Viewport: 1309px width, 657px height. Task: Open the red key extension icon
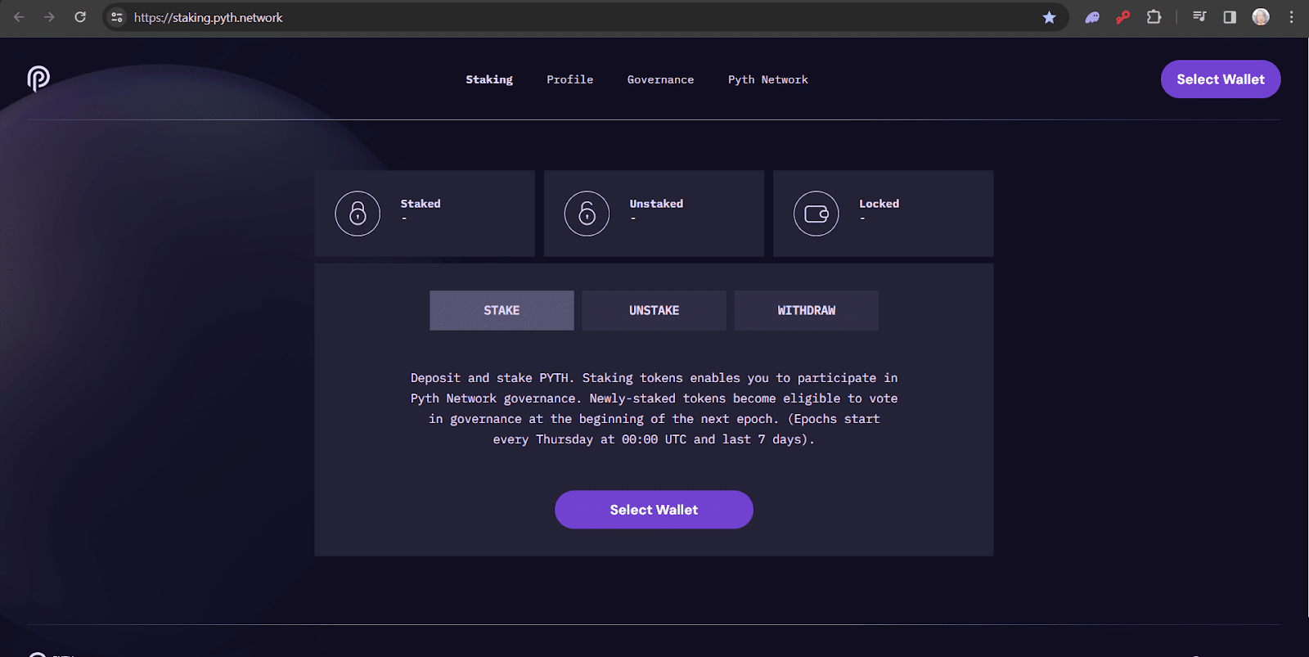(1122, 17)
